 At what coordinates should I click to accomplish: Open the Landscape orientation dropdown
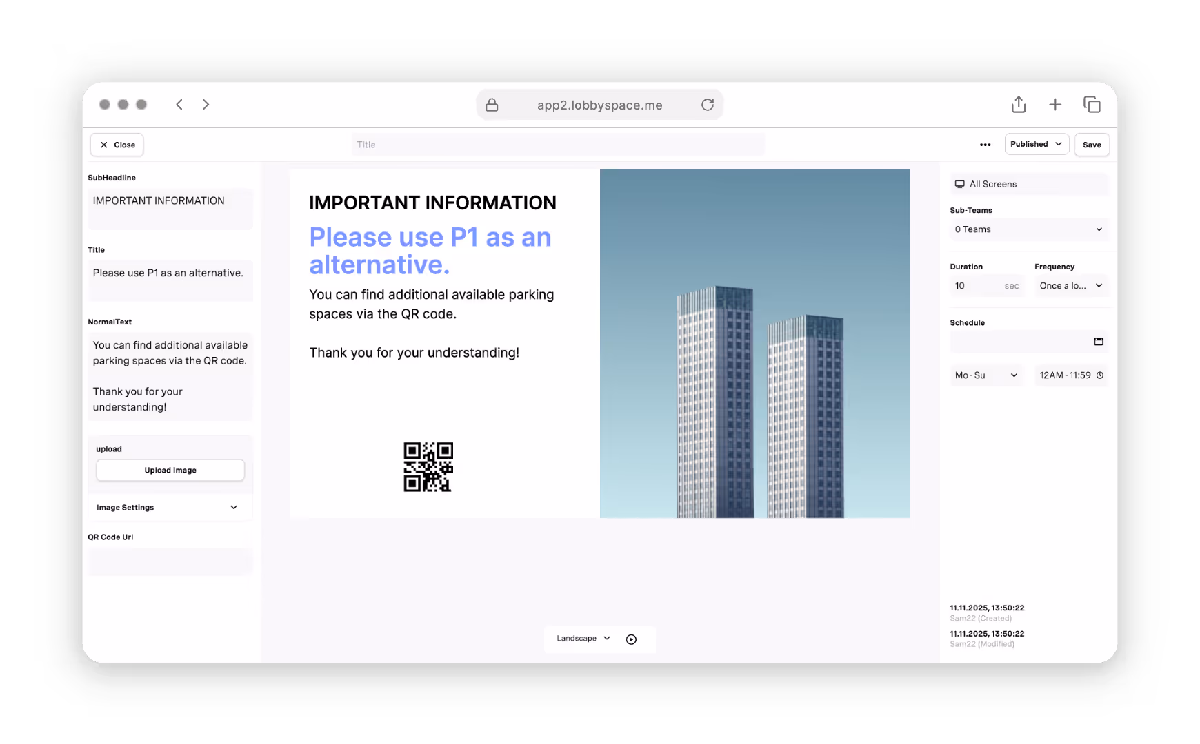583,639
